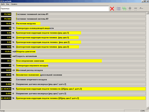Viewport: 149px width, 112px height.
Task: Click the minus zoom-out toolbar icon
Action: (136, 9)
